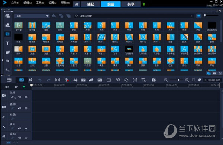Screen dimensions: 223x145
Task: Open the search options magnifier dropdown
Action: click(77, 16)
